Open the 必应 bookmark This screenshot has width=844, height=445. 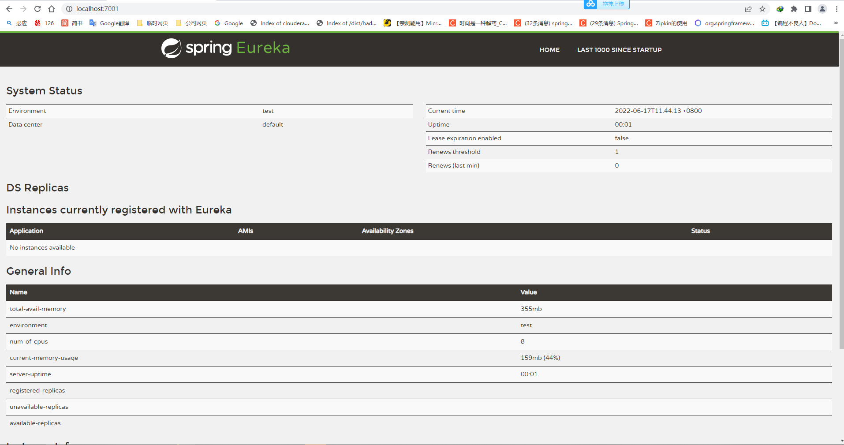pos(17,23)
